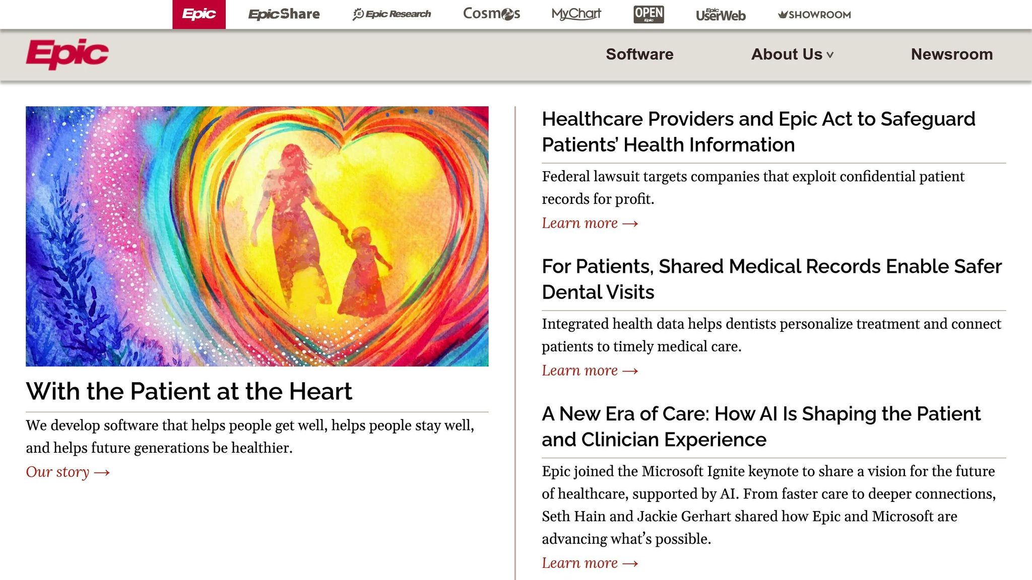Open the watercolor heart painting image

[x=257, y=236]
